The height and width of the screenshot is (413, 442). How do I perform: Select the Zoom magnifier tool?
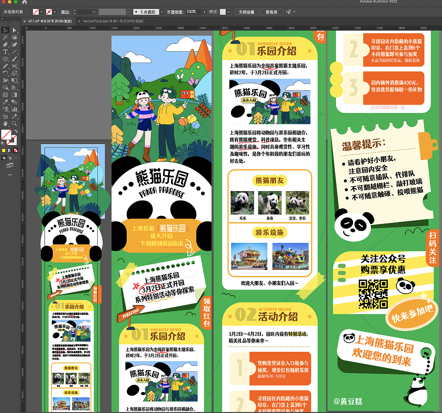click(x=15, y=123)
